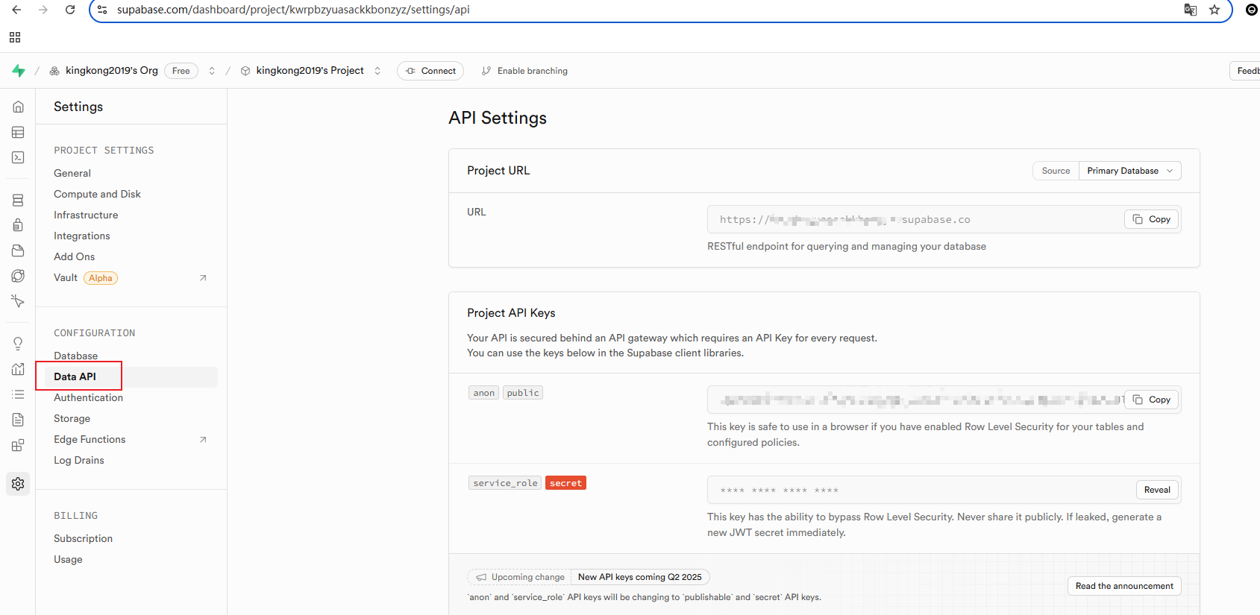Open Edge Functions external link arrow icon
The image size is (1260, 615).
tap(203, 440)
